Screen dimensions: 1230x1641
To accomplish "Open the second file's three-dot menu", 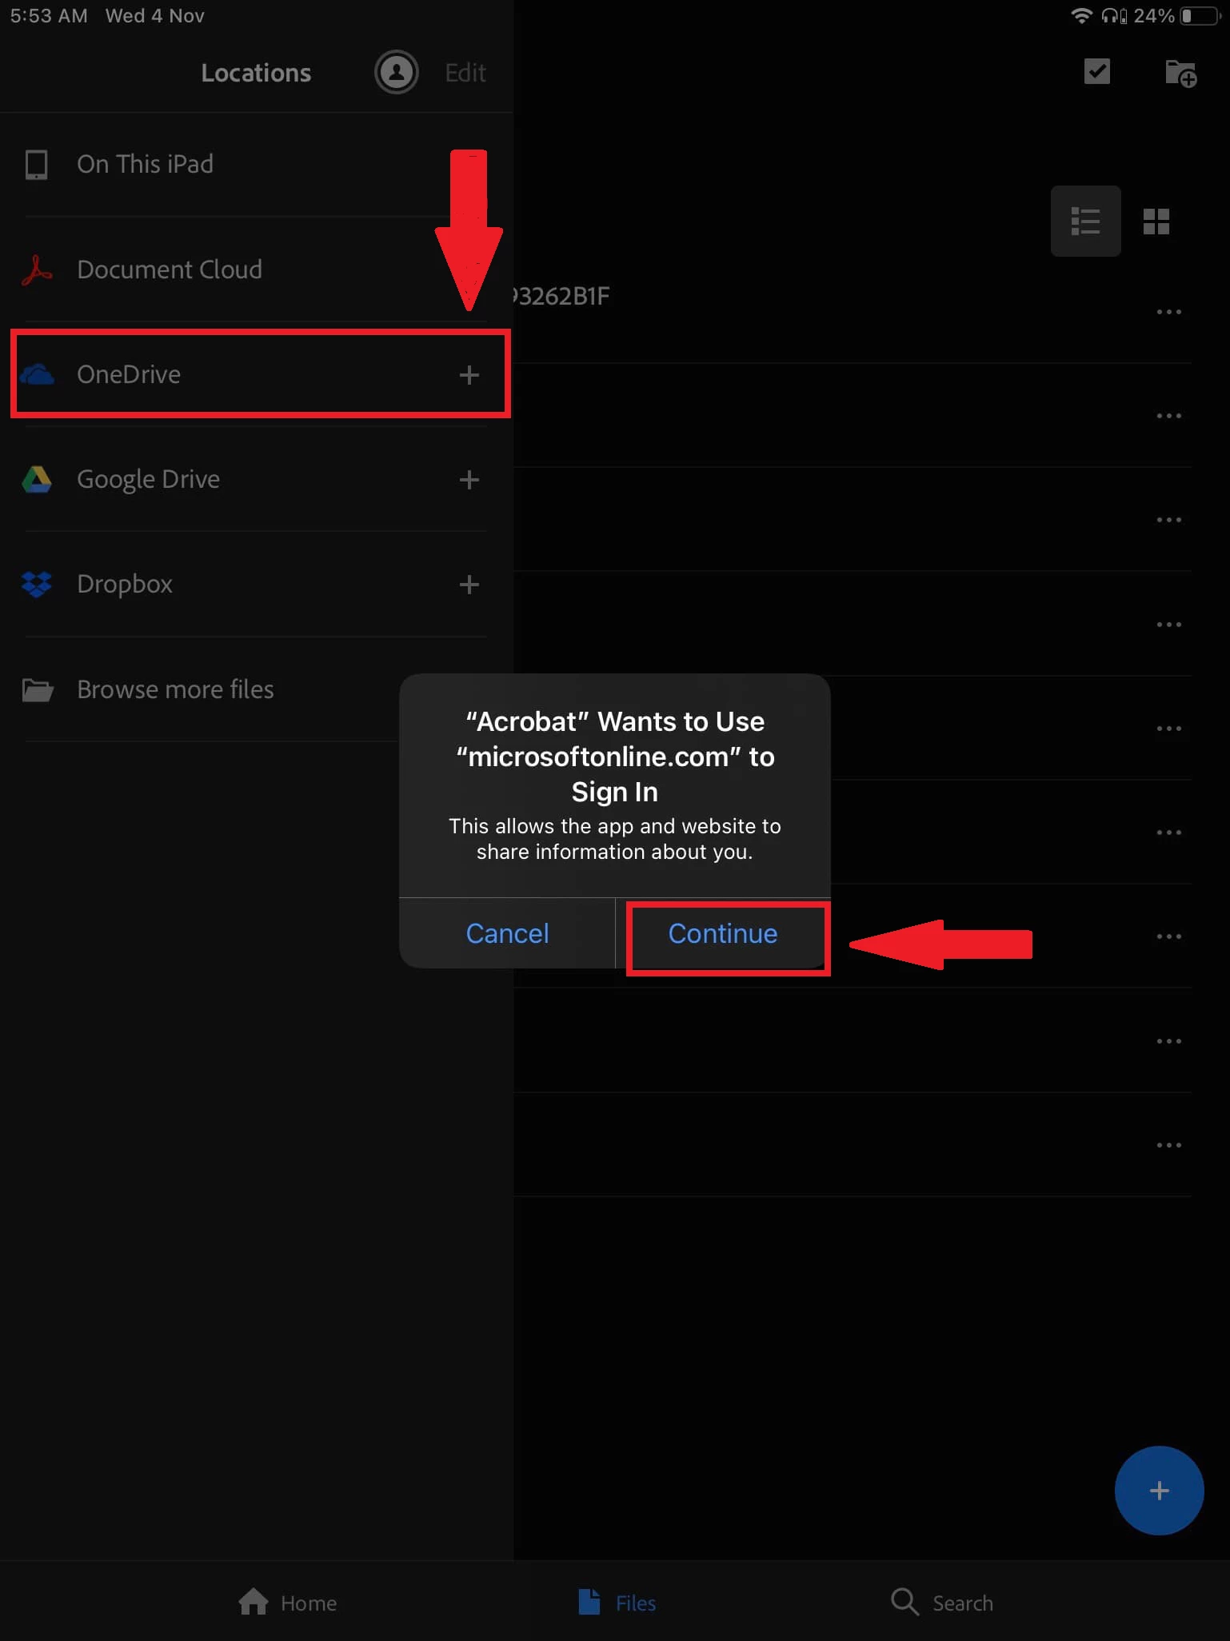I will click(x=1168, y=416).
